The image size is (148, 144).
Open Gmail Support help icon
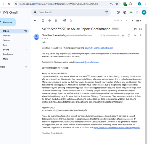click(118, 12)
